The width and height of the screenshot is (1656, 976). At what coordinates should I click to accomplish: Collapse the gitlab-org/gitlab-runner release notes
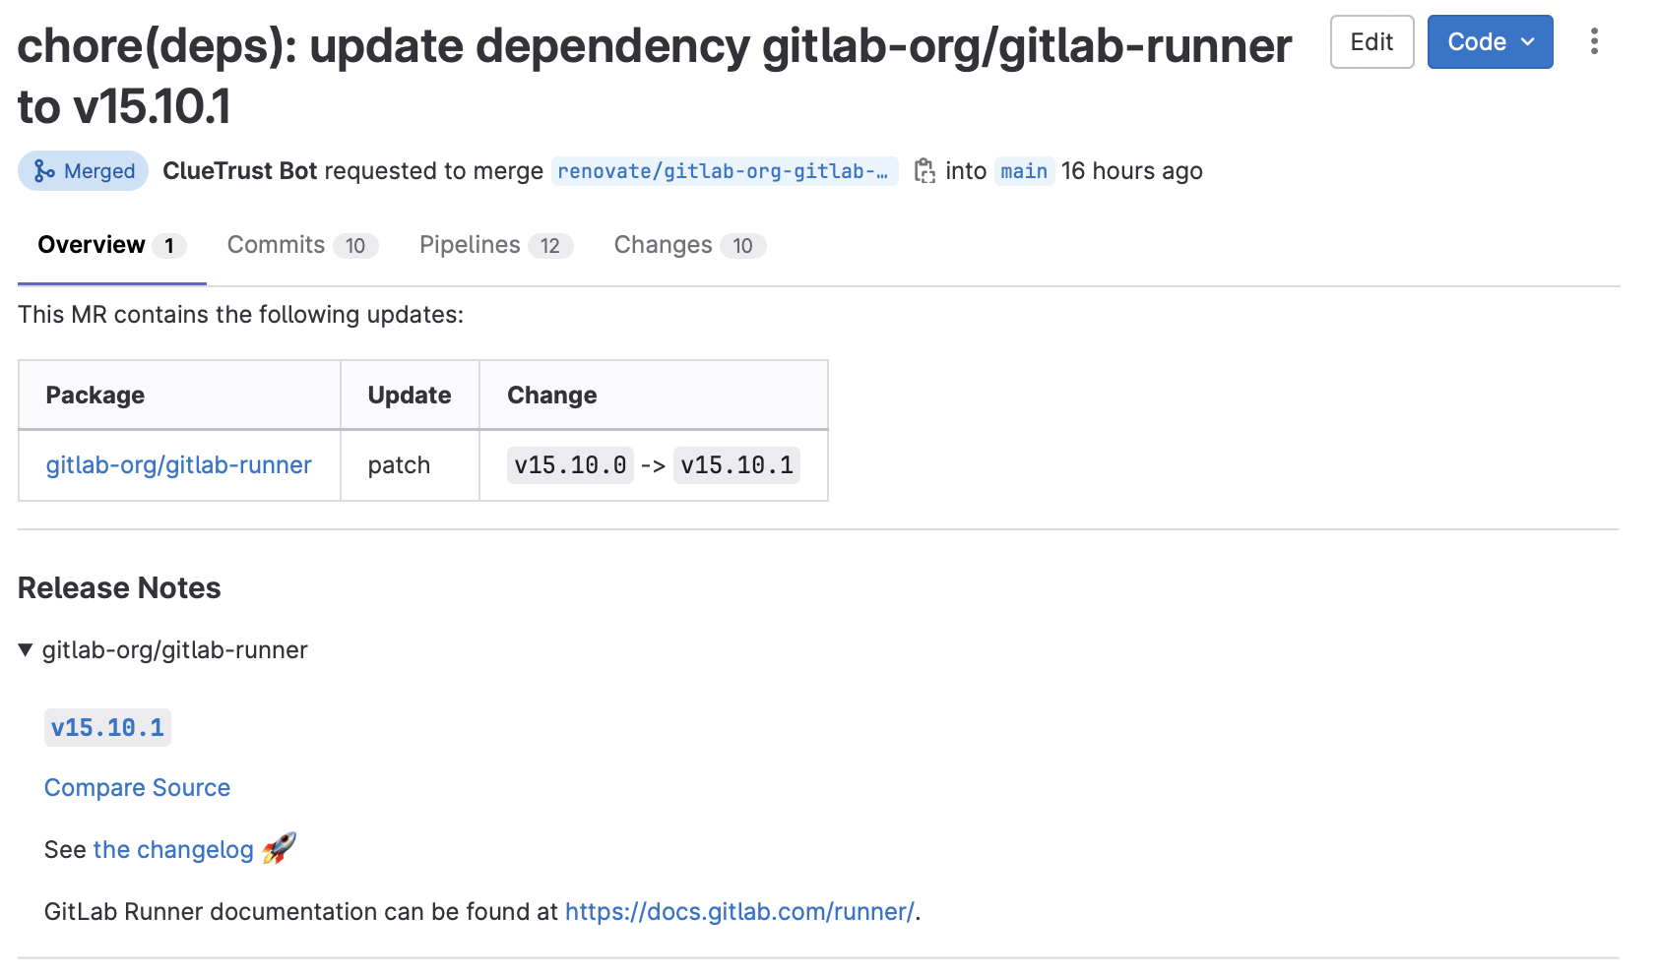pyautogui.click(x=26, y=649)
